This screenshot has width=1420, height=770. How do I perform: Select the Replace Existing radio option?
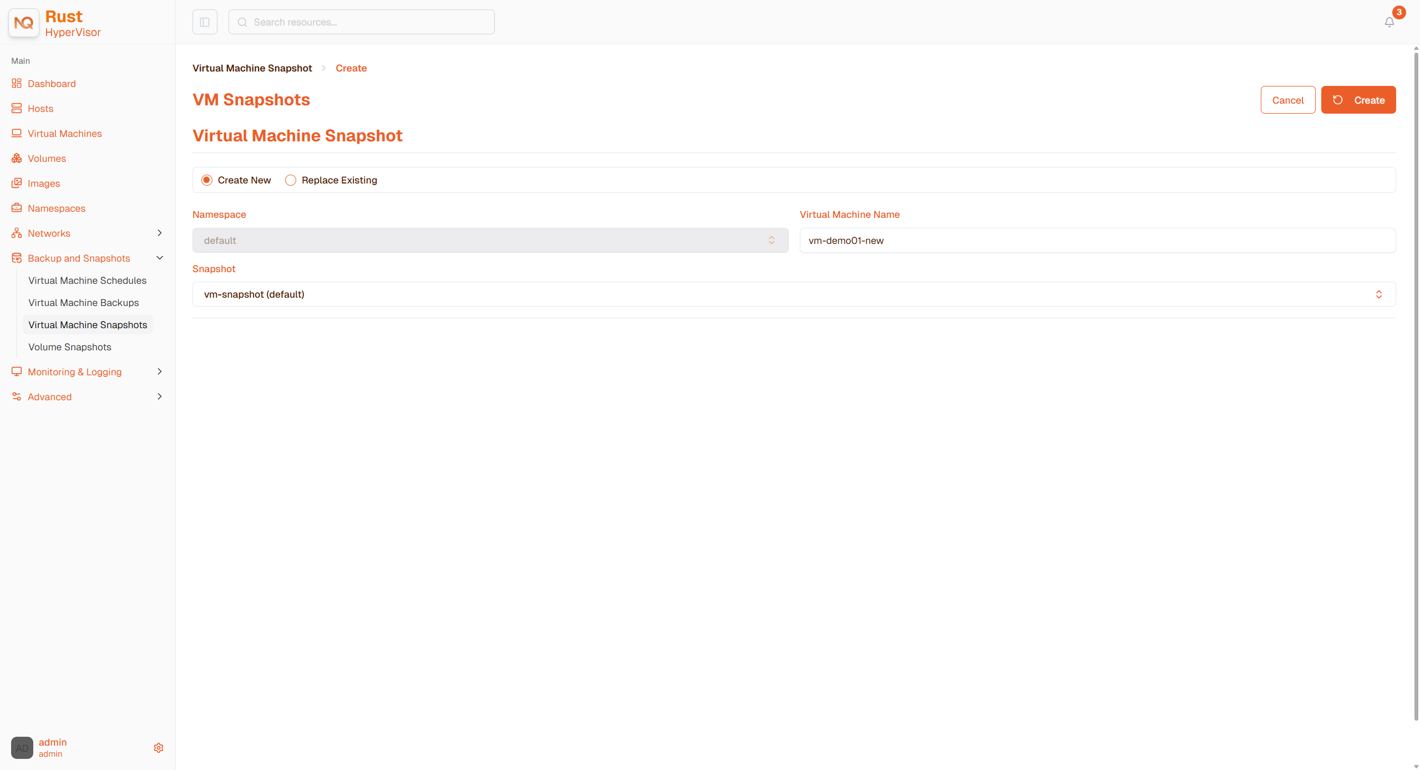[x=291, y=180]
